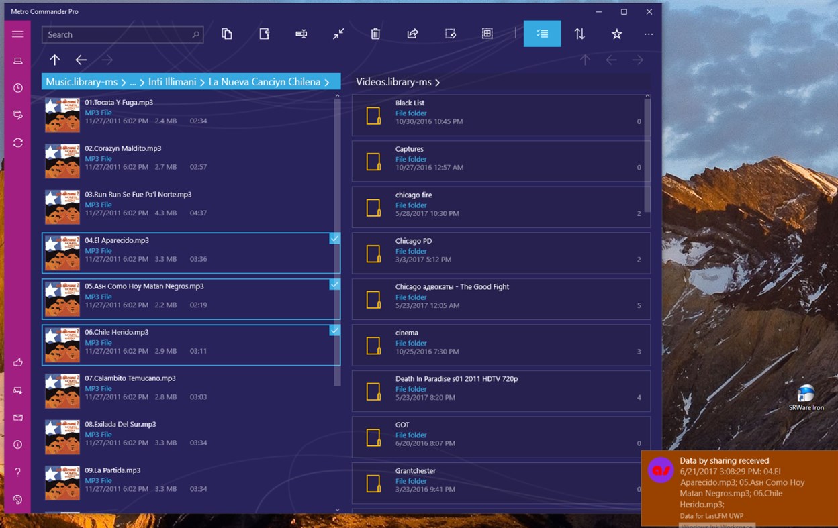The width and height of the screenshot is (838, 528).
Task: Open the Chicago PD folder
Action: coord(501,253)
